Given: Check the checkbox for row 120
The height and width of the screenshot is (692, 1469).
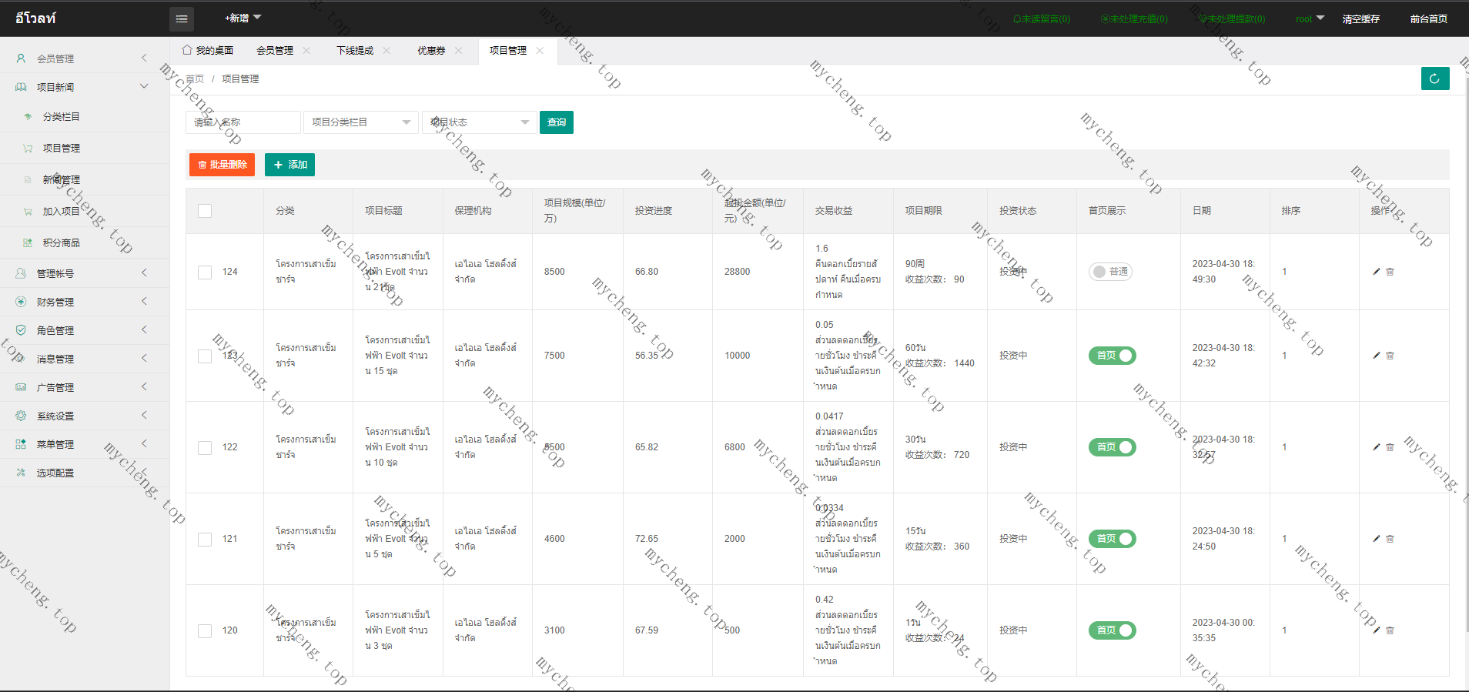Looking at the screenshot, I should (x=205, y=630).
